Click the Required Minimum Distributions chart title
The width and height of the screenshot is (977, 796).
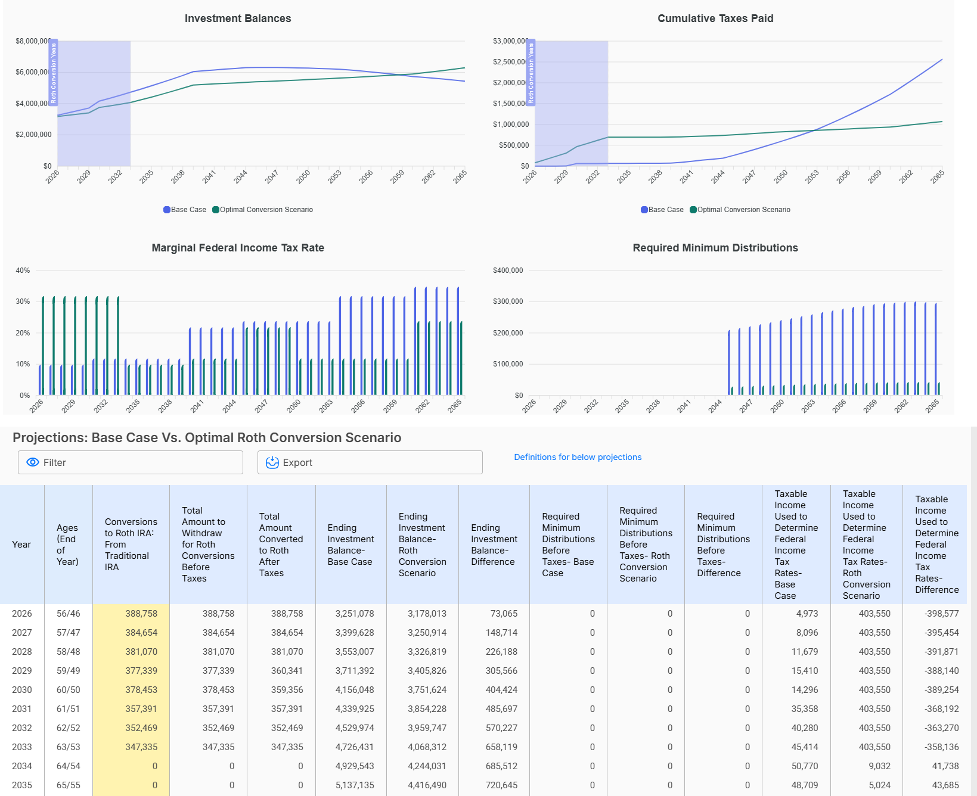(715, 248)
